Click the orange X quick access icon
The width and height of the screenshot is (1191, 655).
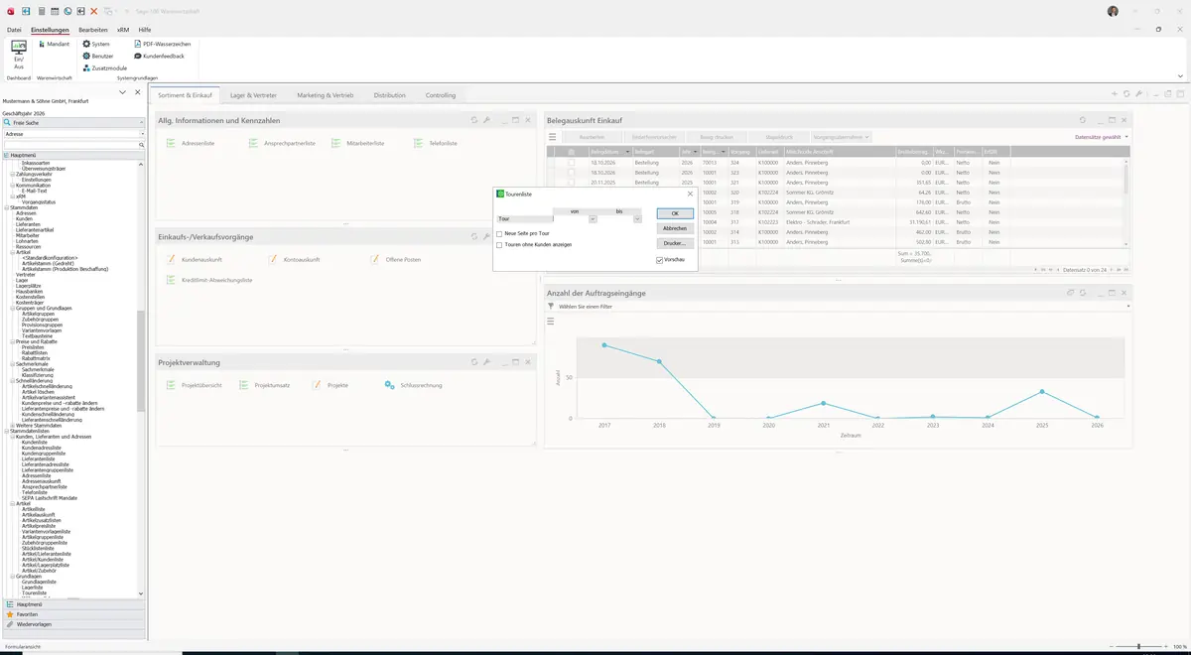(x=93, y=11)
